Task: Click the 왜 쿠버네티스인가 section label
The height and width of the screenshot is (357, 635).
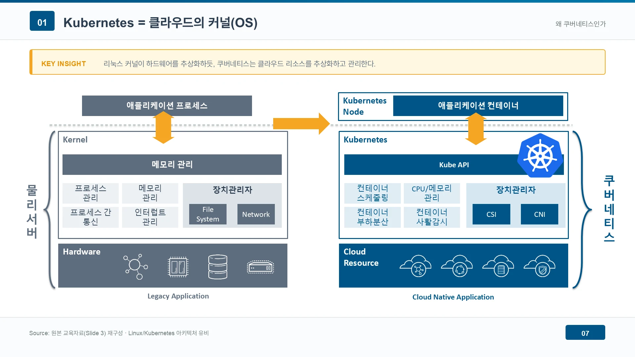Action: click(x=581, y=24)
